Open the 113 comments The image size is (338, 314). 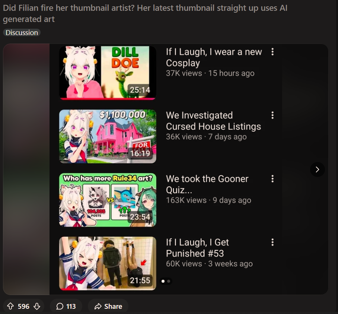[x=66, y=306]
